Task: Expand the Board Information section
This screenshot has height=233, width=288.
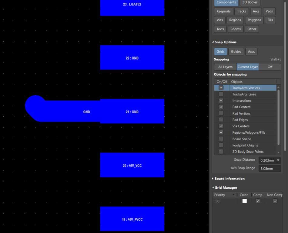Action: click(x=229, y=179)
